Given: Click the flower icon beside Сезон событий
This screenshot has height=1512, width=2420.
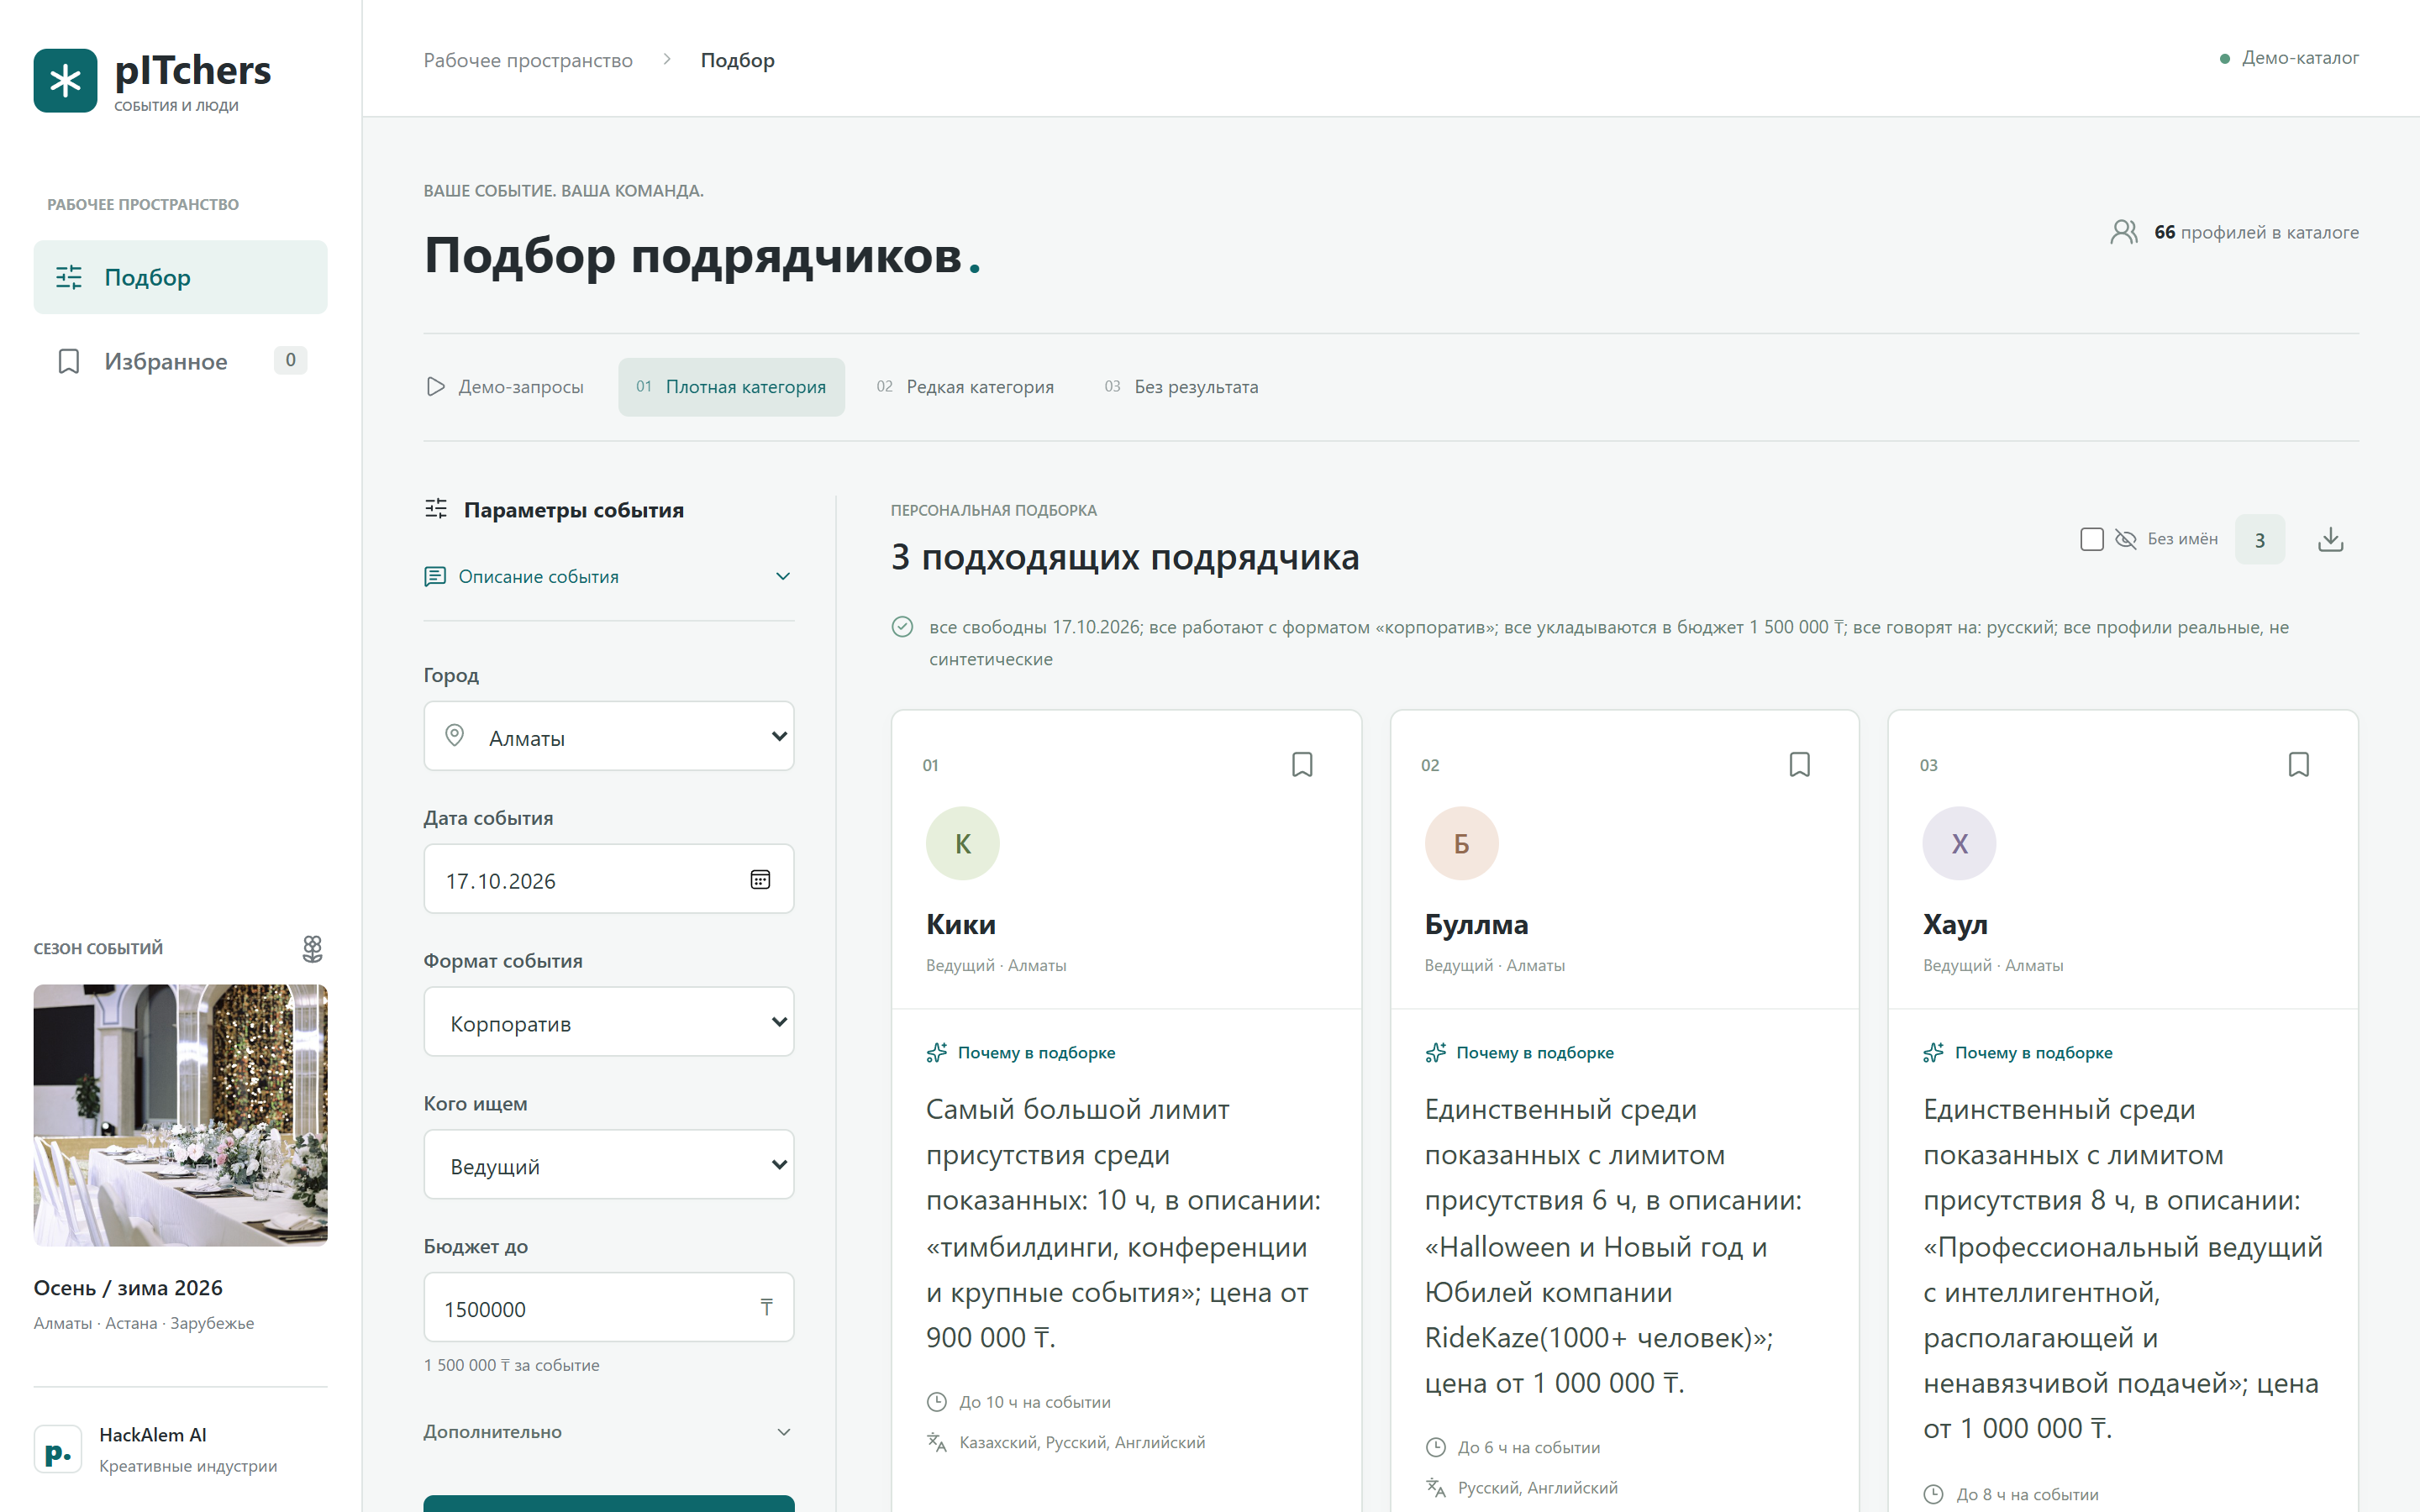Looking at the screenshot, I should (313, 948).
